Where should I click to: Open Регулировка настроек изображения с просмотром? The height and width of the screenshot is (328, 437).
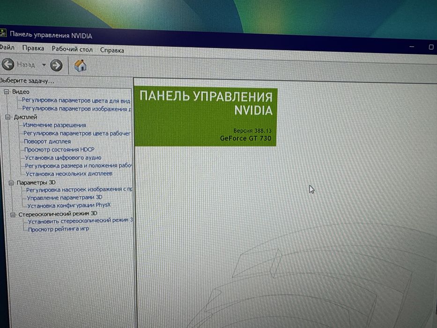[79, 190]
